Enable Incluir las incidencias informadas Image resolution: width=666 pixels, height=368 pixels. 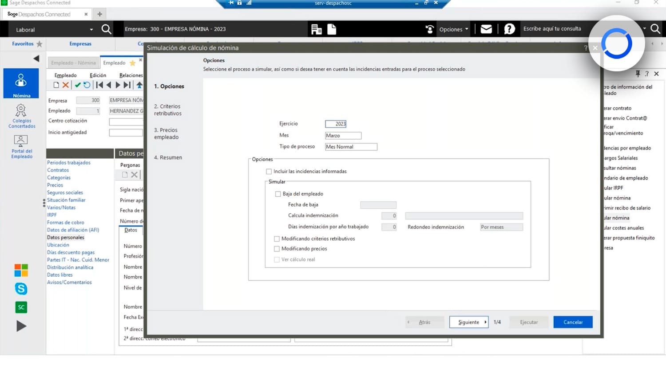coord(269,171)
